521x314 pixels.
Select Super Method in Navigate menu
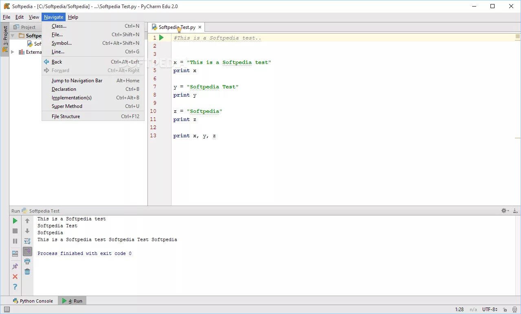click(x=93, y=106)
